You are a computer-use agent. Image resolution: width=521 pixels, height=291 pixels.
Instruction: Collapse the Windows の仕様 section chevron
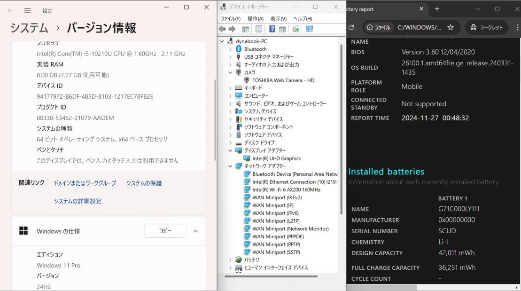(x=195, y=231)
